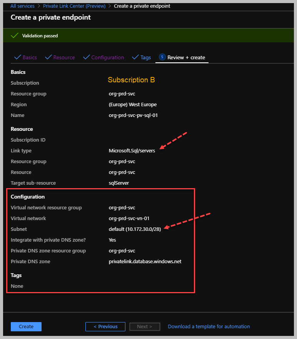Select 'Yes' for private DNS zone integration
The height and width of the screenshot is (339, 297).
click(112, 240)
